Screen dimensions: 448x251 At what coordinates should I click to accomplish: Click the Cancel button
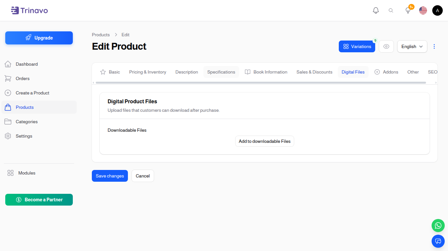pyautogui.click(x=143, y=176)
